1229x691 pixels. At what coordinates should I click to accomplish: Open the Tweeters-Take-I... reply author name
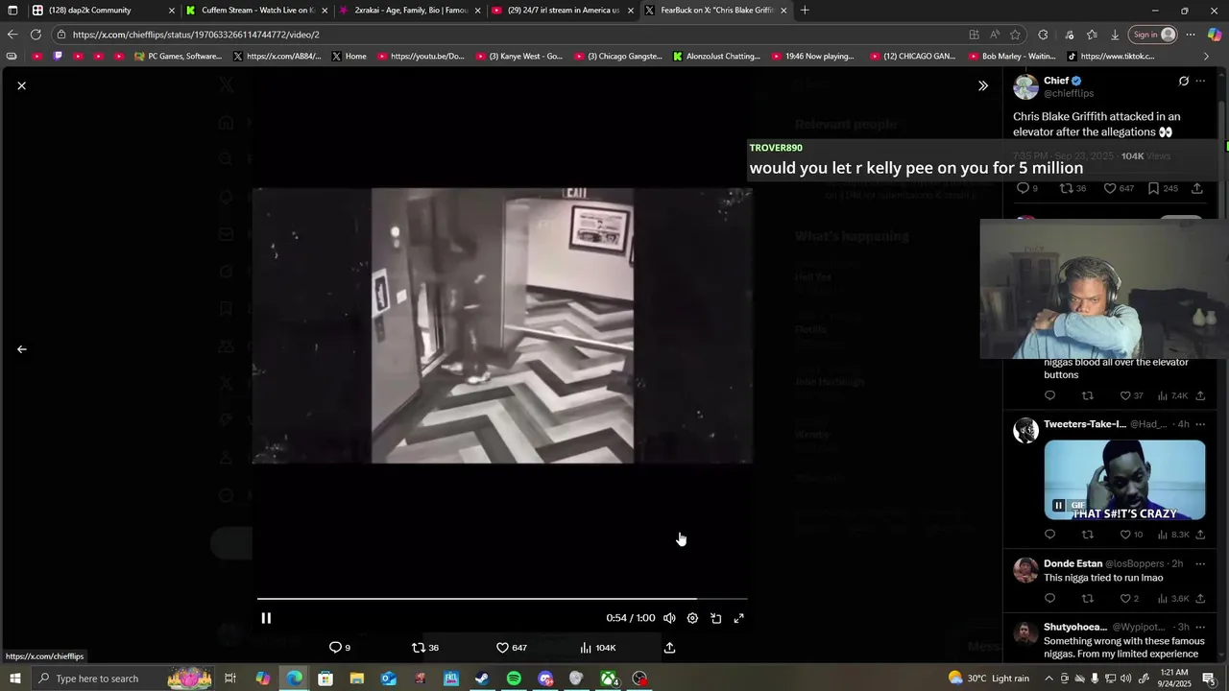pos(1085,424)
